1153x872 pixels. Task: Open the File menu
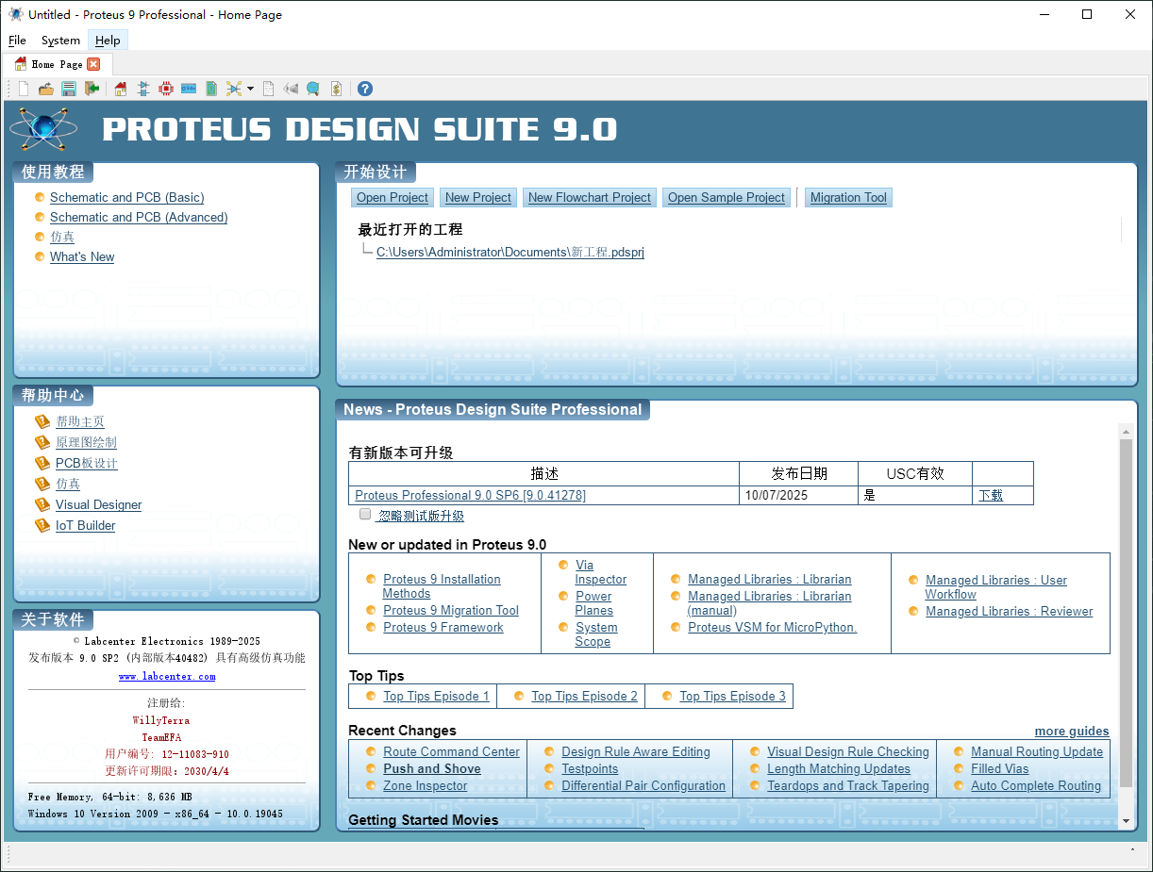tap(17, 41)
